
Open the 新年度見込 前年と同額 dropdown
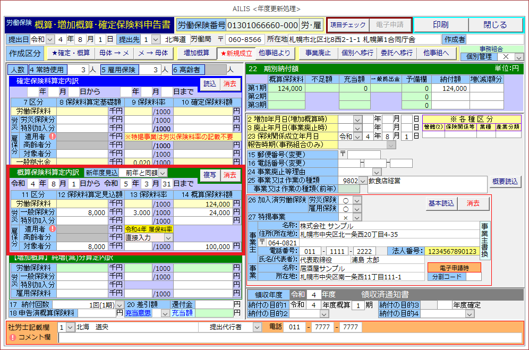pos(163,173)
